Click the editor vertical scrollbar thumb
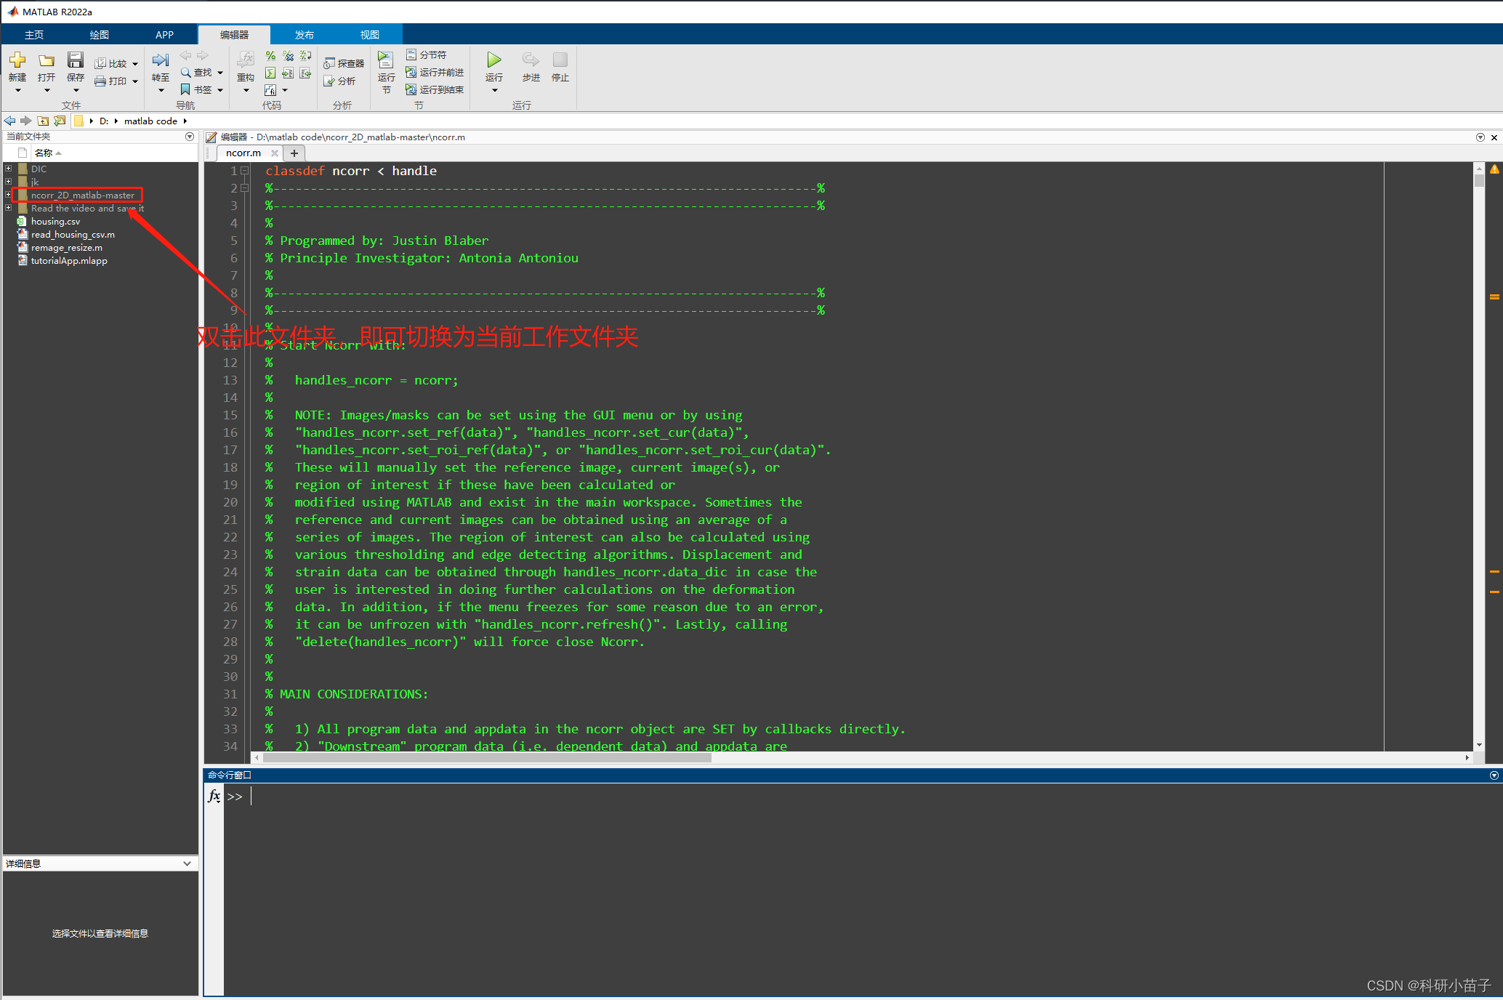The width and height of the screenshot is (1503, 1000). click(x=1479, y=180)
